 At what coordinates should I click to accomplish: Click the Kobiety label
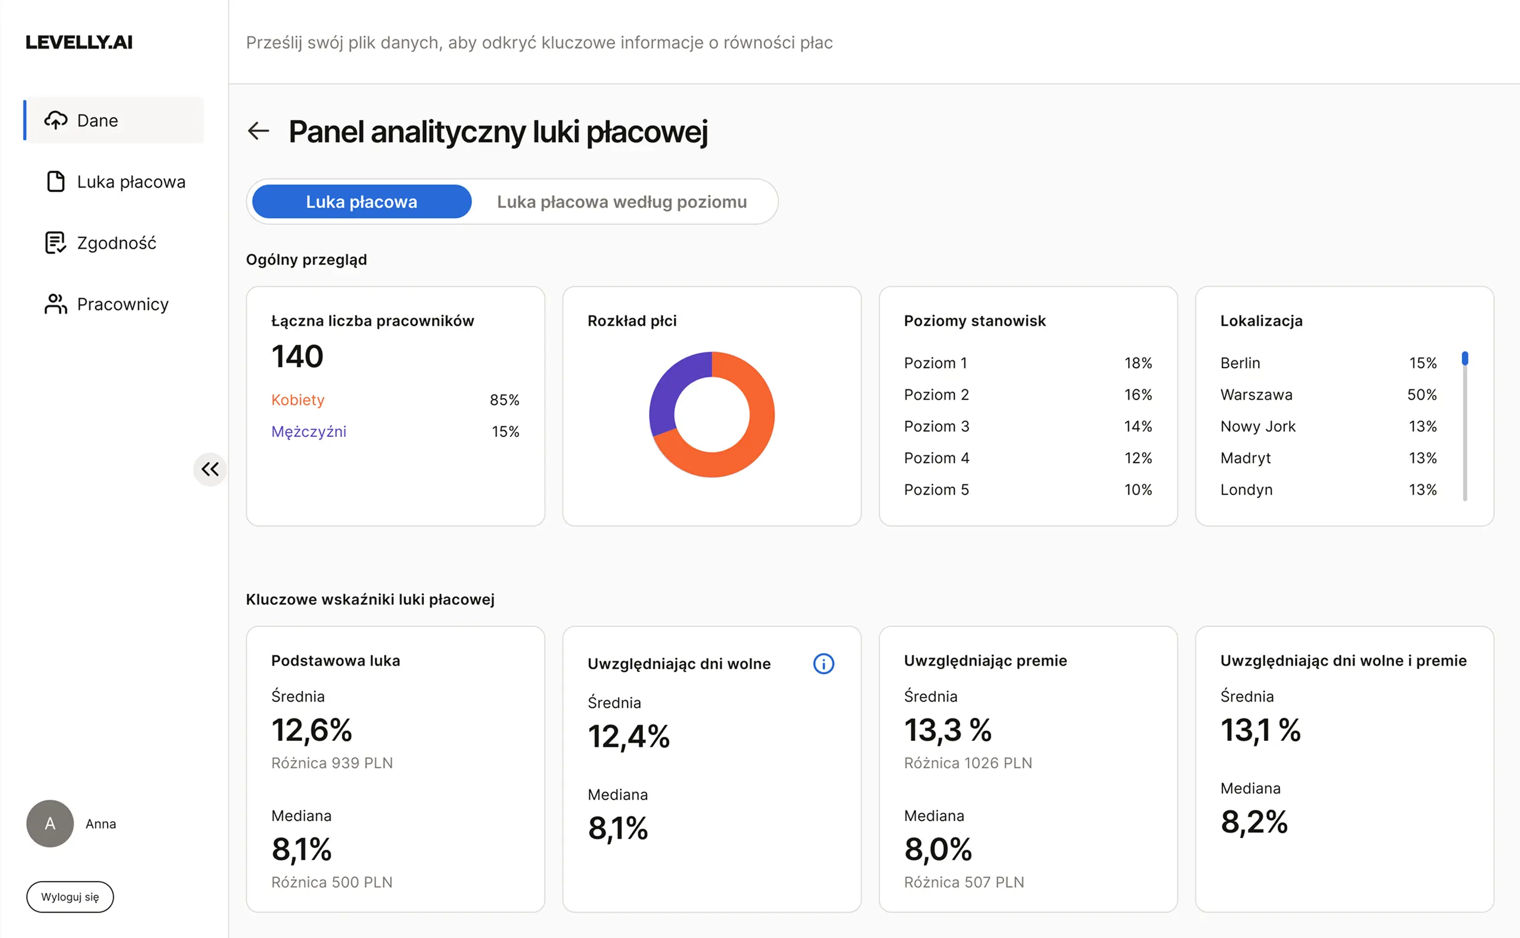point(298,400)
